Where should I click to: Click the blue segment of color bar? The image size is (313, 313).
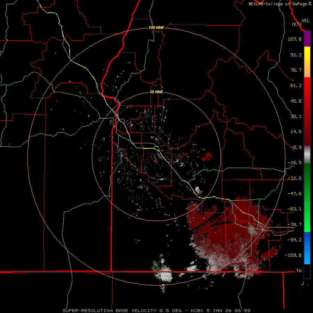pyautogui.click(x=307, y=248)
